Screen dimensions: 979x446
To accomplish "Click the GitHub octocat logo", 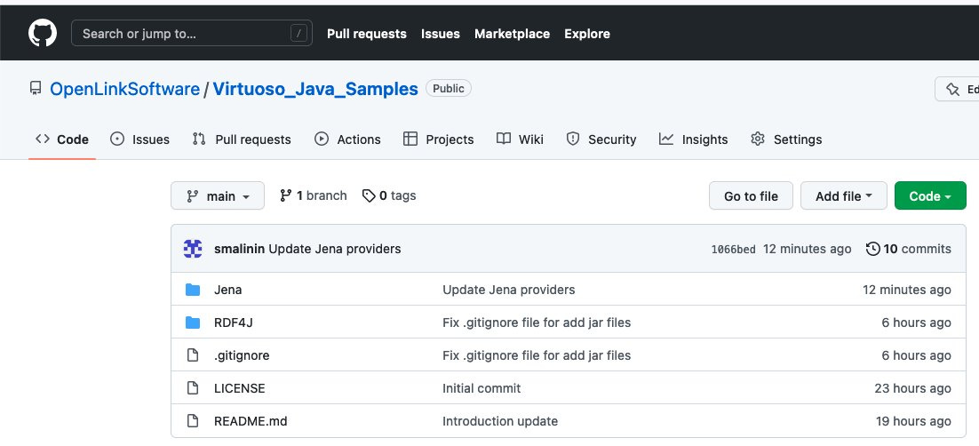I will pyautogui.click(x=42, y=34).
